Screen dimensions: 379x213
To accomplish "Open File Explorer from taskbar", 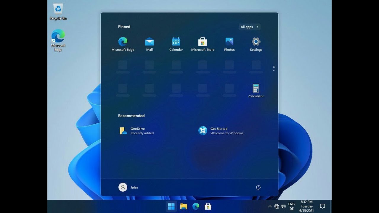I will 184,206.
